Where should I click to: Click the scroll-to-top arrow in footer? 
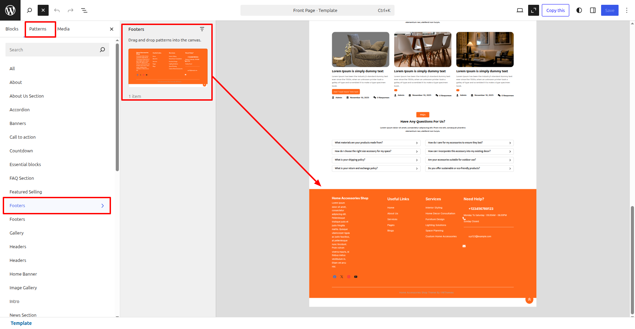tap(529, 300)
